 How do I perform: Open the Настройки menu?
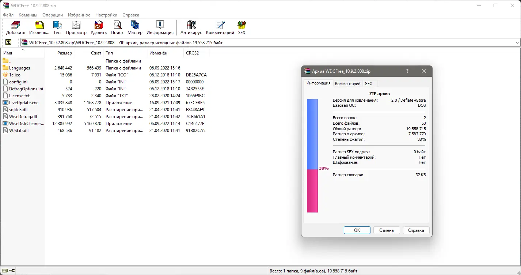click(106, 15)
